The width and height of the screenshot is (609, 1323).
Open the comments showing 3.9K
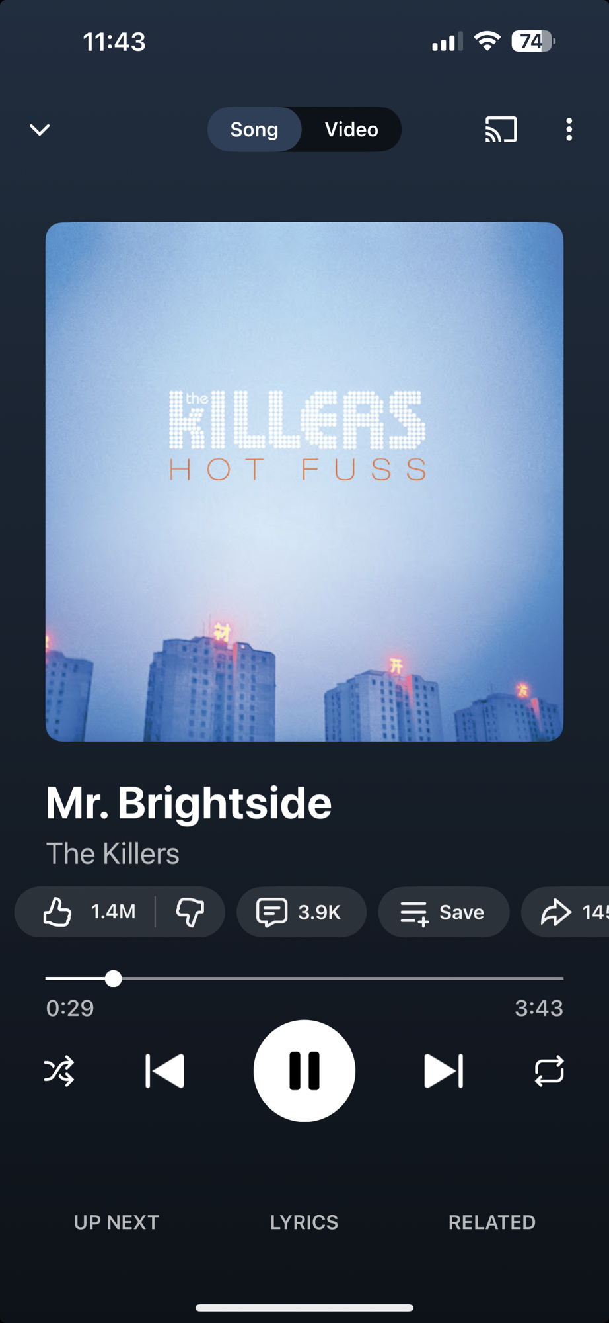pos(301,912)
